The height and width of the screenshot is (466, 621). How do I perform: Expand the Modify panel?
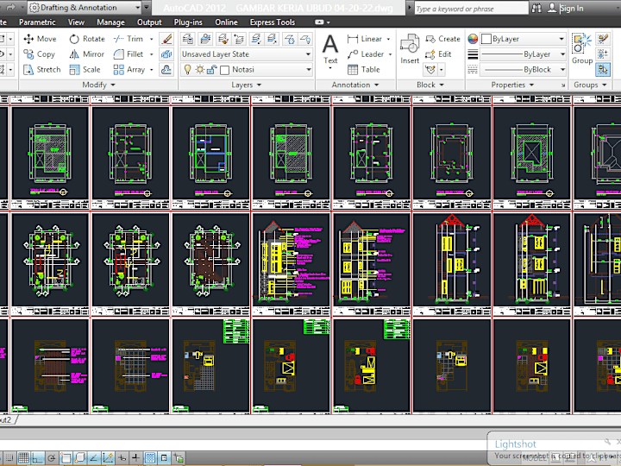point(98,85)
